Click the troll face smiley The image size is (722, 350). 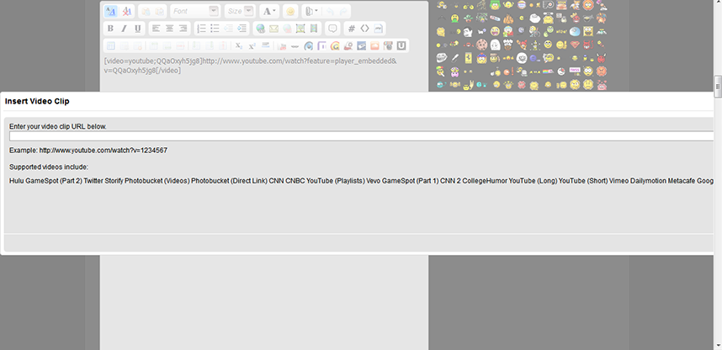pos(442,57)
